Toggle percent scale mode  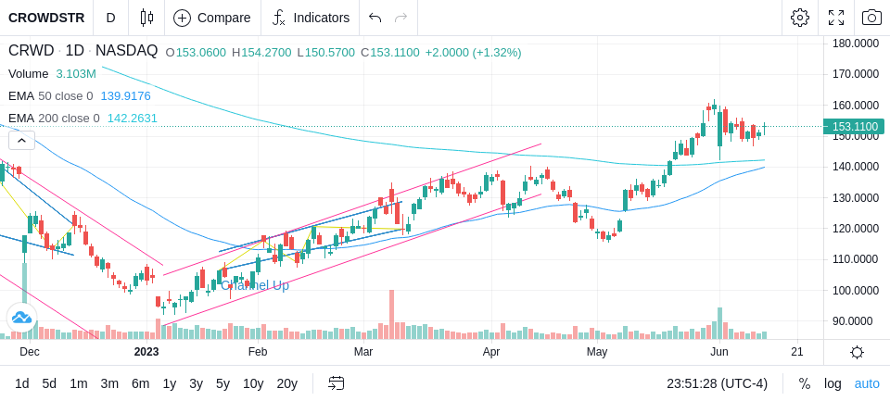tap(805, 384)
